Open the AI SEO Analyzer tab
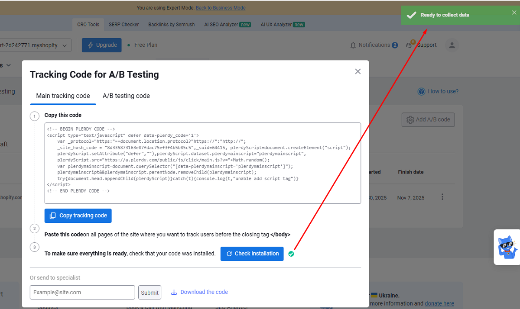Screen dimensions: 520x309 pos(227,25)
